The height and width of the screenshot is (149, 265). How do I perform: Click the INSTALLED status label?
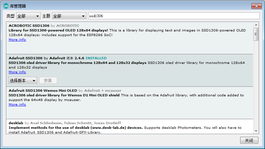96,58
